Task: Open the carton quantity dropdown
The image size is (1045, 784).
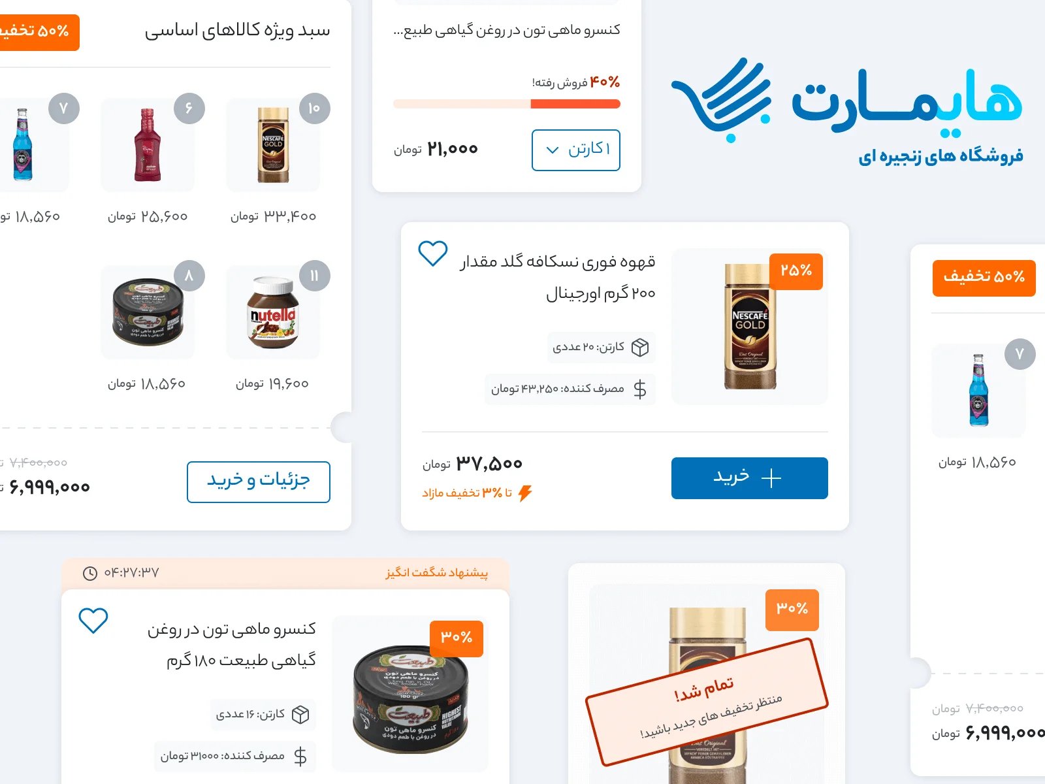Action: [575, 150]
